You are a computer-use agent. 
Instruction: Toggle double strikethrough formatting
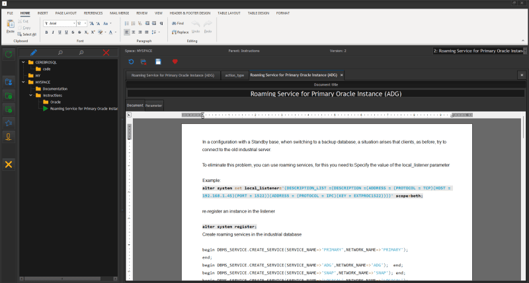79,32
